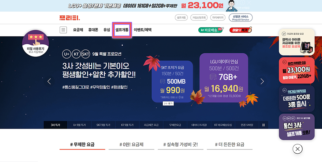Select the 데이터 프리딩 slide tab
This screenshot has height=162, width=322.
coord(199,125)
